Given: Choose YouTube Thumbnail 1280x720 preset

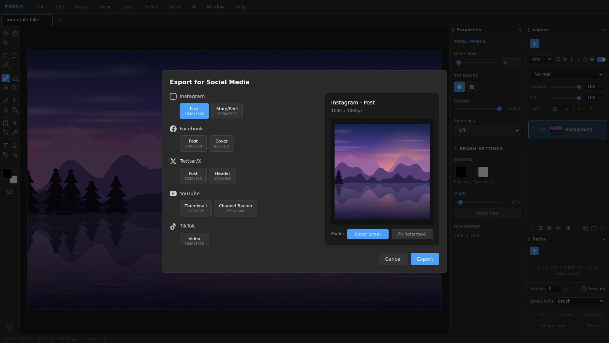Looking at the screenshot, I should [196, 208].
